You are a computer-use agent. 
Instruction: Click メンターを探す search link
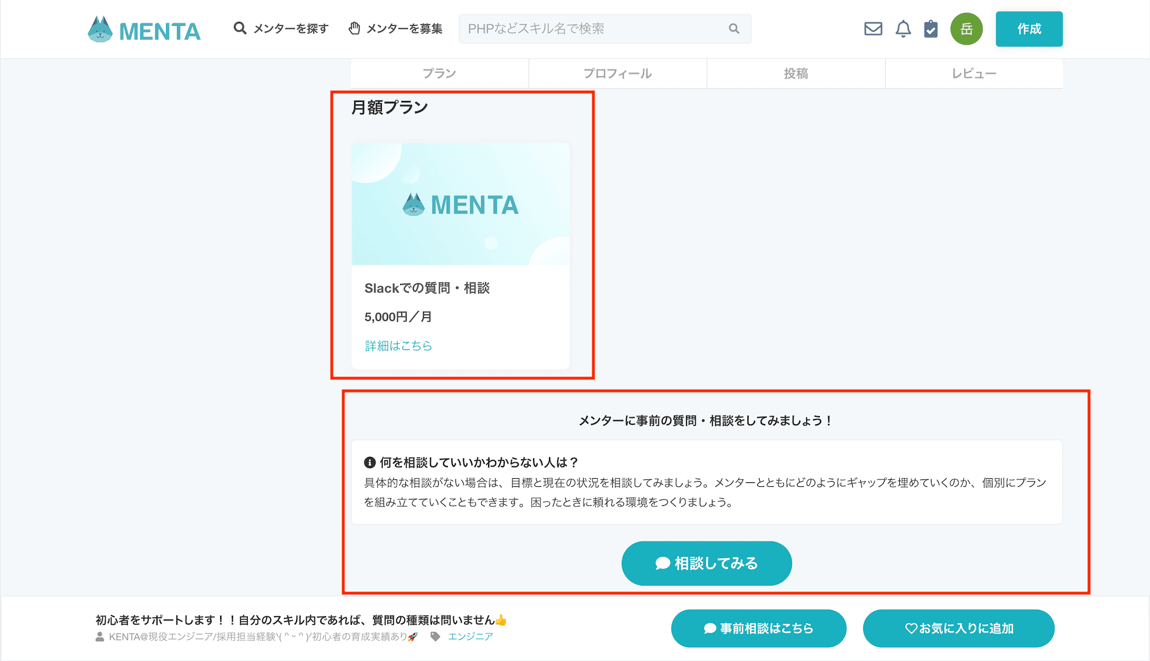pyautogui.click(x=281, y=29)
